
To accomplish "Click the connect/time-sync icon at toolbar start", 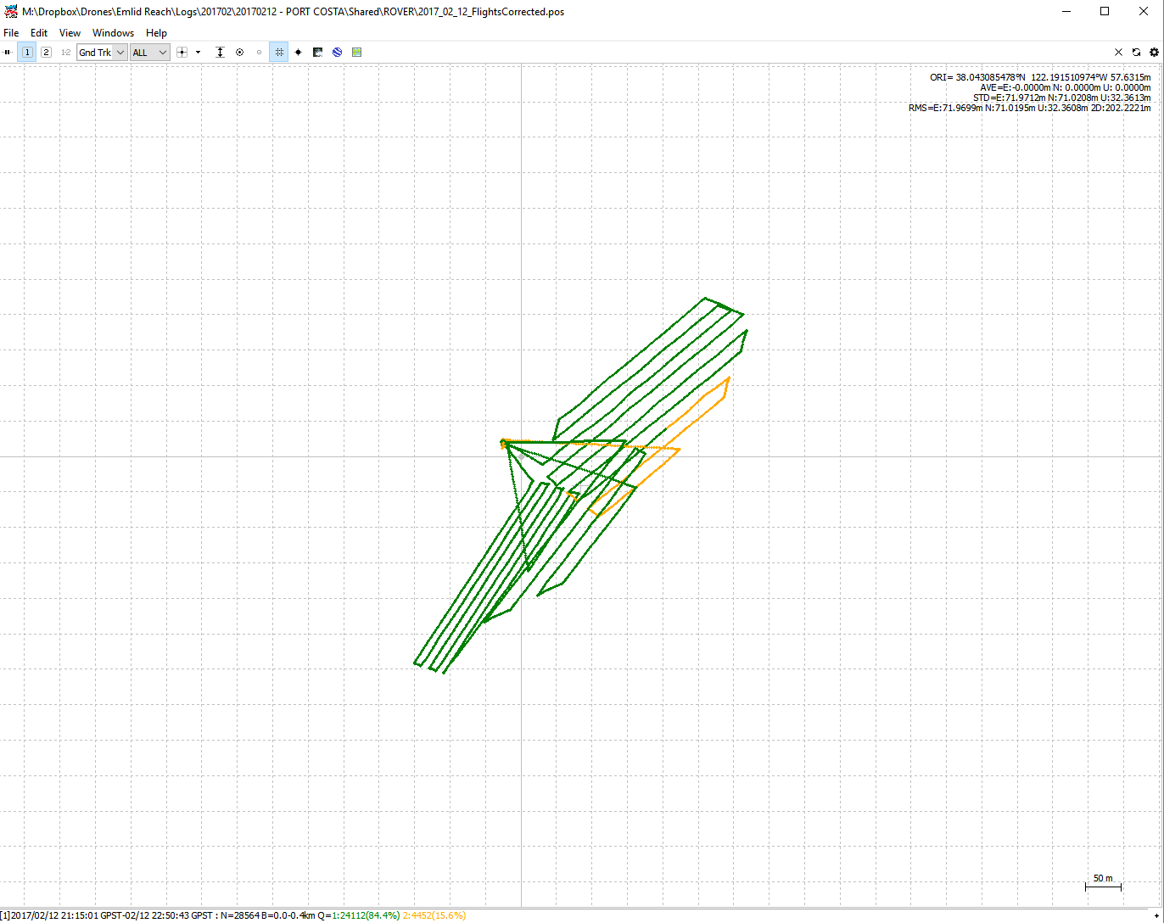I will pyautogui.click(x=8, y=53).
